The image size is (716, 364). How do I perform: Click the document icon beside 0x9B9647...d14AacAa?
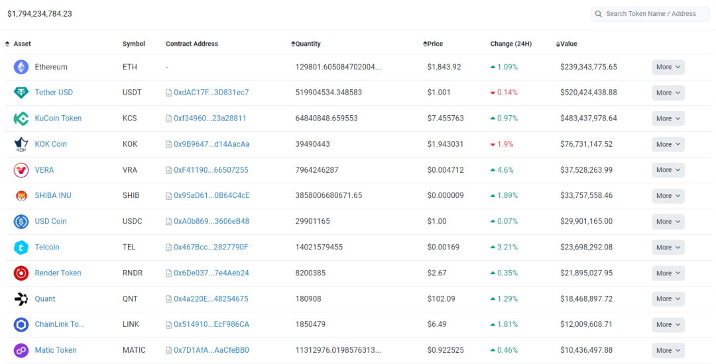(x=168, y=144)
